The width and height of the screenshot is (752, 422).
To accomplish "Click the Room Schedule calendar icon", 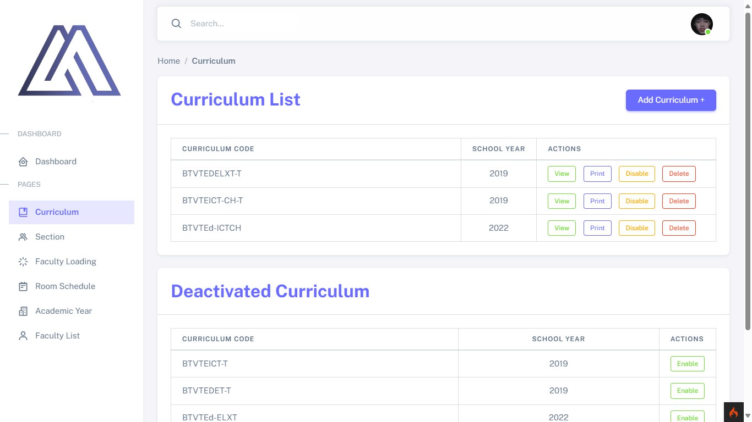I will tap(23, 286).
